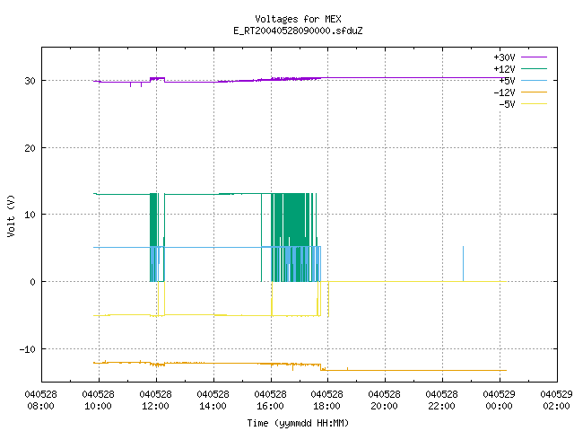Click the y-axis tick label 10
Image resolution: width=574 pixels, height=431 pixels.
pyautogui.click(x=30, y=215)
